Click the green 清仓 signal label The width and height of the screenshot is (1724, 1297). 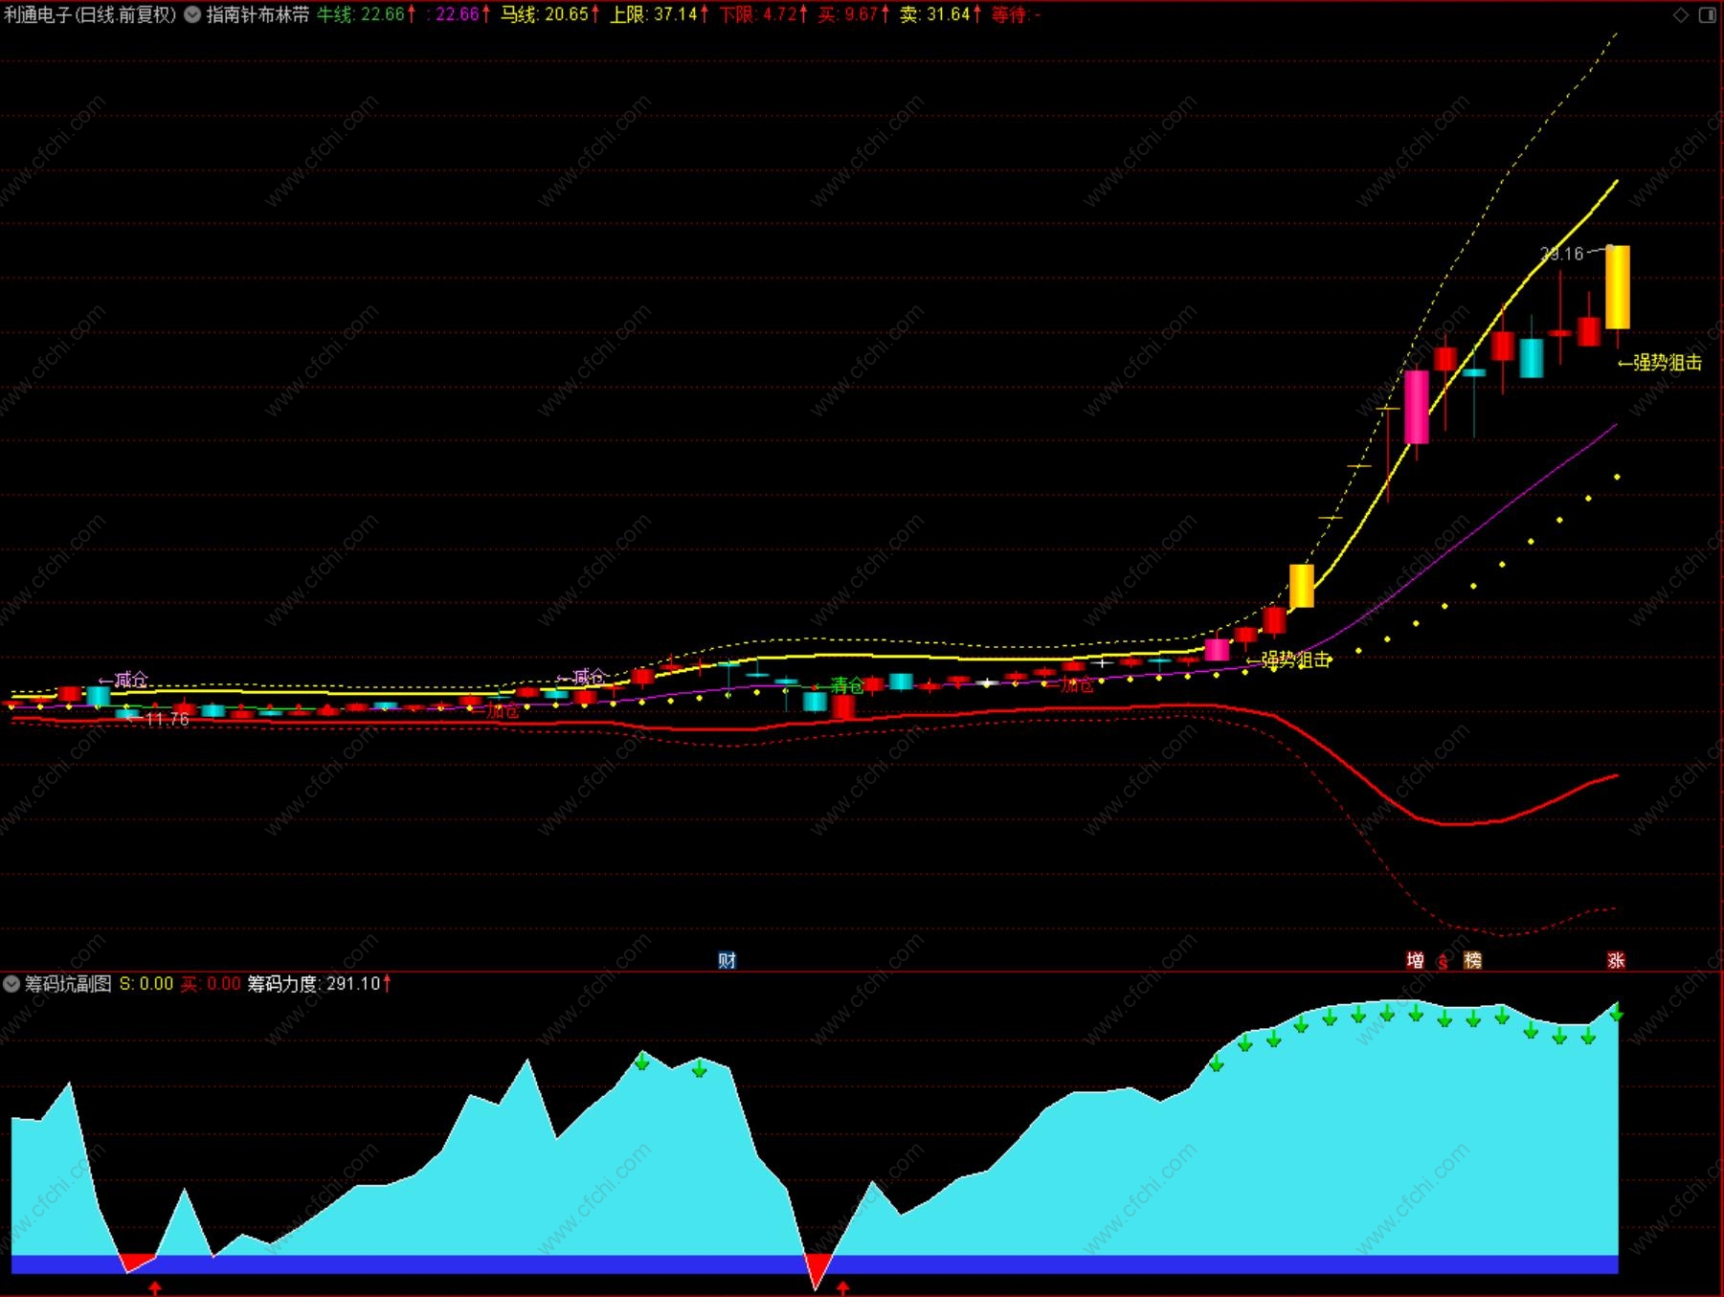847,685
